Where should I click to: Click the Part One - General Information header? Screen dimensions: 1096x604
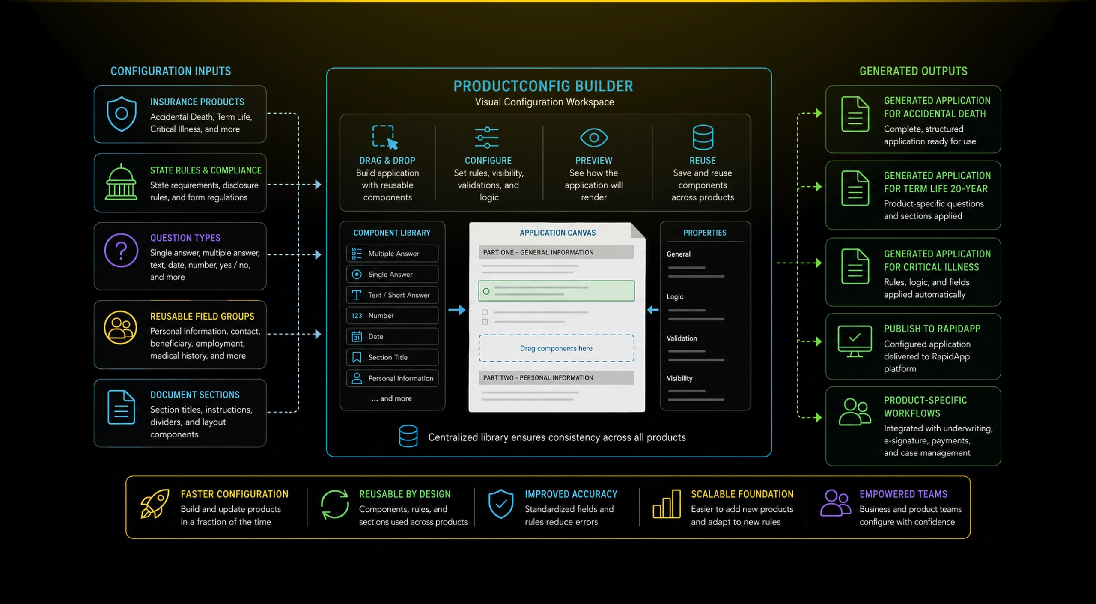click(556, 252)
